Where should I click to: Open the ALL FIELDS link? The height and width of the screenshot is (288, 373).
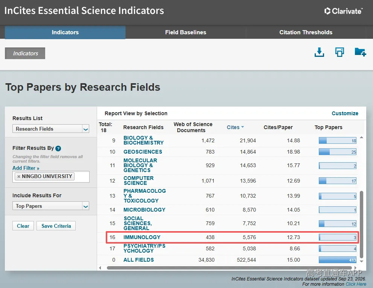point(139,260)
